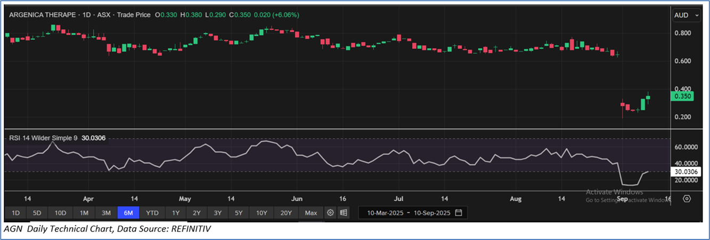
Task: Show the 1Y time range
Action: [176, 213]
